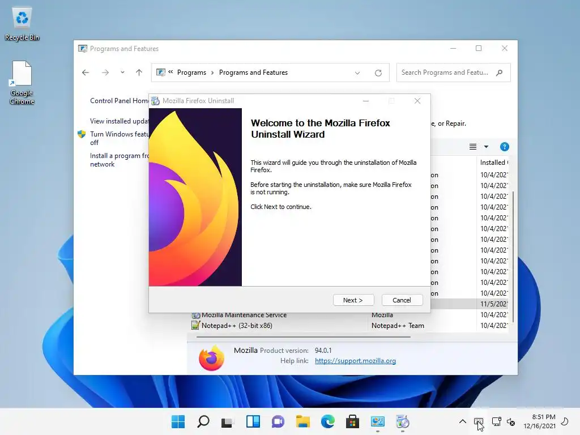Image resolution: width=580 pixels, height=435 pixels.
Task: Click the Control Panel icon in address bar
Action: tap(160, 72)
